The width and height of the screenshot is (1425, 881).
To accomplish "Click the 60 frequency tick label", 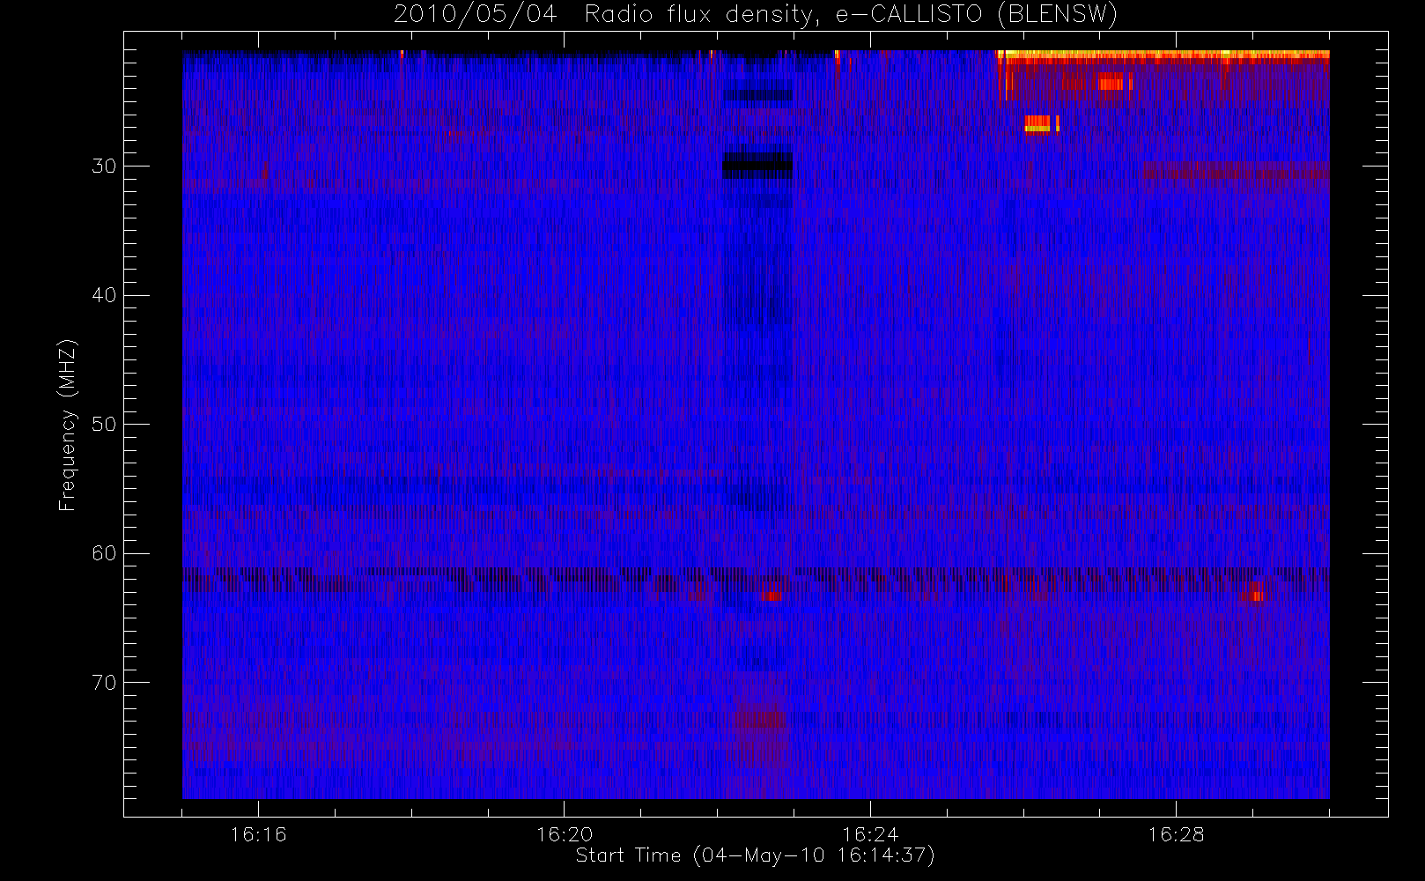I will point(104,553).
